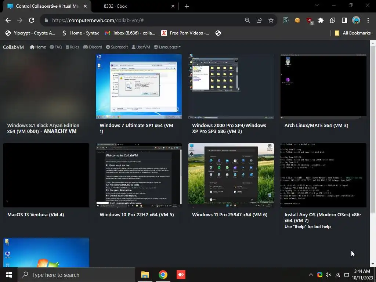
Task: Open the Windows 2000/XP VM 2 thumbnail
Action: (231, 86)
